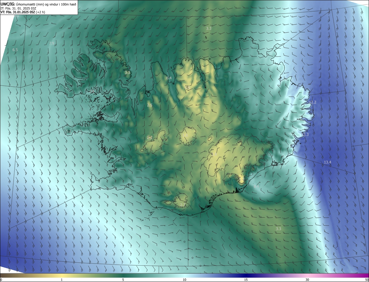The image size is (369, 282).
Task: Click the 5 tick on the color scale
Action: click(x=123, y=280)
